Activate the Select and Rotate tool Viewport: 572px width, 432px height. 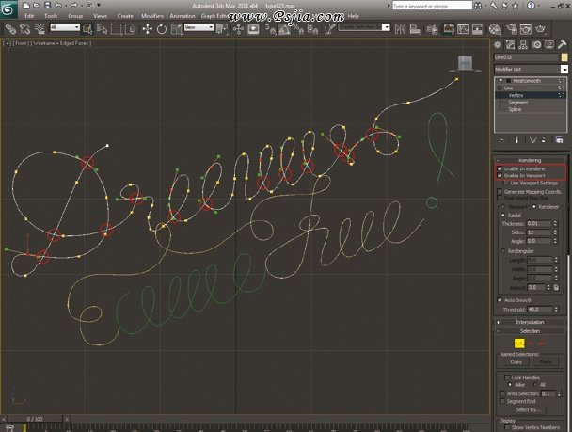tap(162, 29)
